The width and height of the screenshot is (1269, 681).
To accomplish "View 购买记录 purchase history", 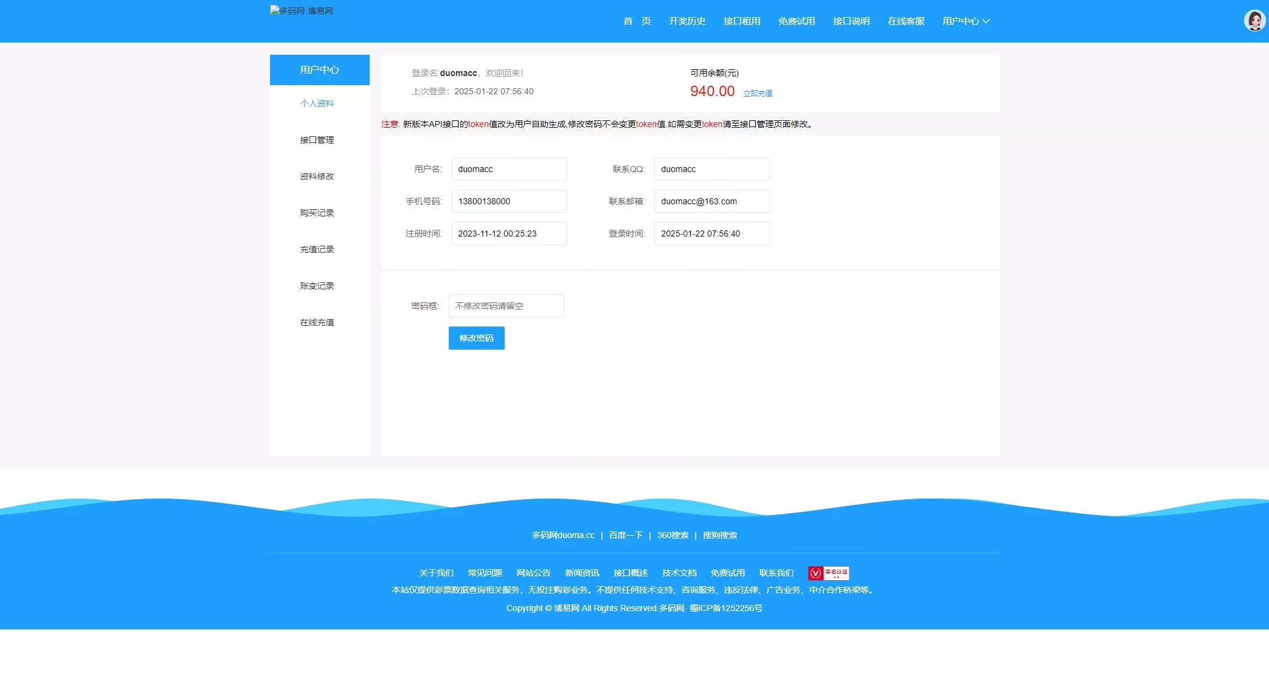I will 317,213.
